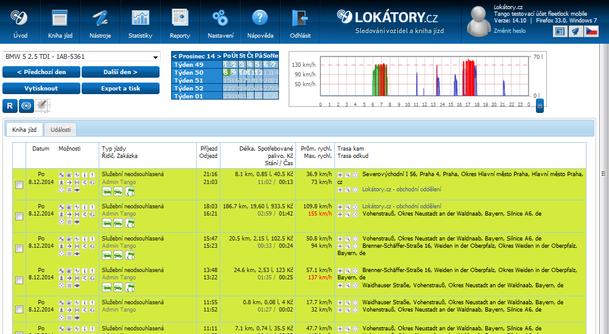Go to next month in Prosinec calendar

[x=219, y=56]
